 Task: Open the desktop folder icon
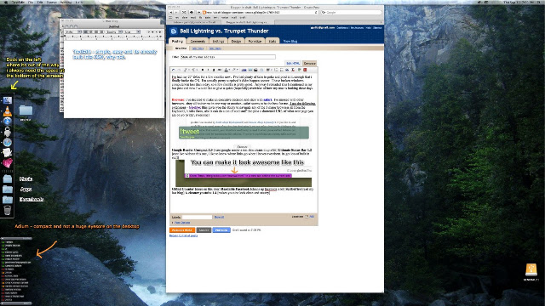tap(26, 111)
